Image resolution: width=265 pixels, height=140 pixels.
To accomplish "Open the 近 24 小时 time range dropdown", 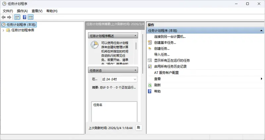I will [119, 79].
